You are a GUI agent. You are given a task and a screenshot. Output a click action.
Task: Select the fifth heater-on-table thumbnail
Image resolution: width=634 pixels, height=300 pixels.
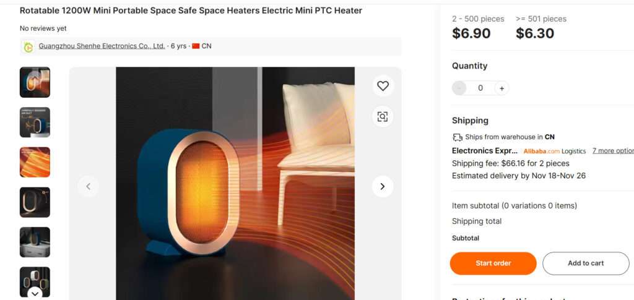[x=35, y=242]
